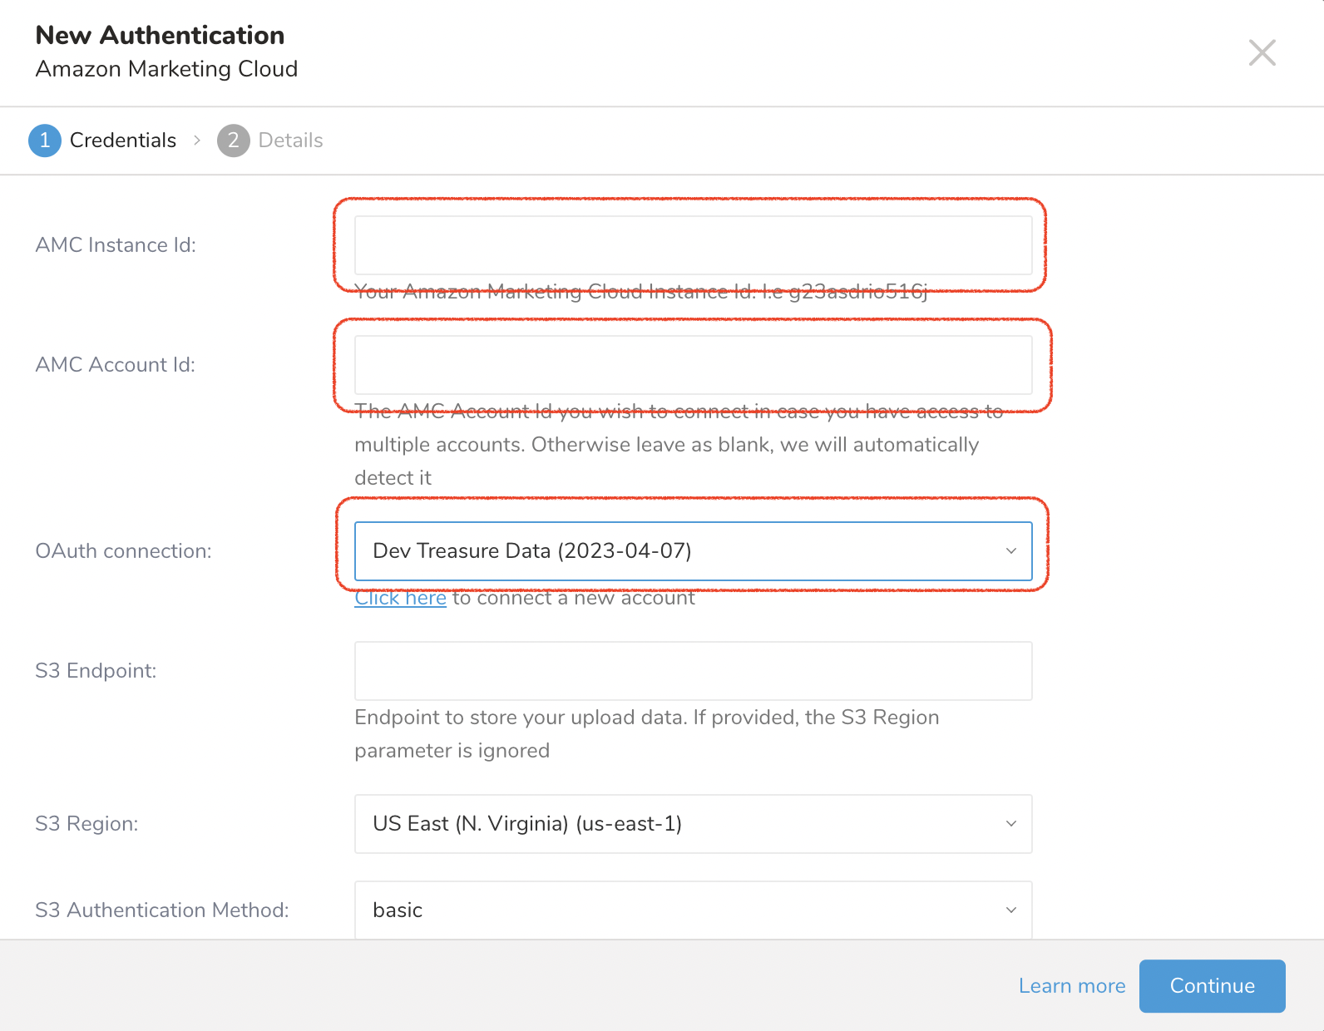Click the chevron between the wizard steps

[197, 141]
